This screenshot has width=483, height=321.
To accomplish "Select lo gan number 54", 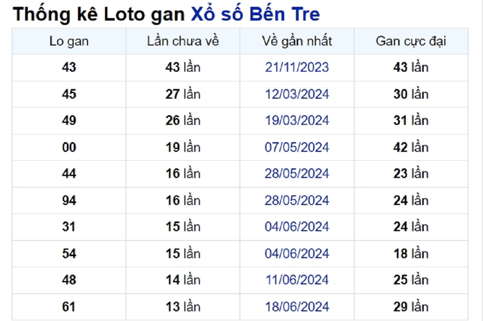I will coord(69,254).
